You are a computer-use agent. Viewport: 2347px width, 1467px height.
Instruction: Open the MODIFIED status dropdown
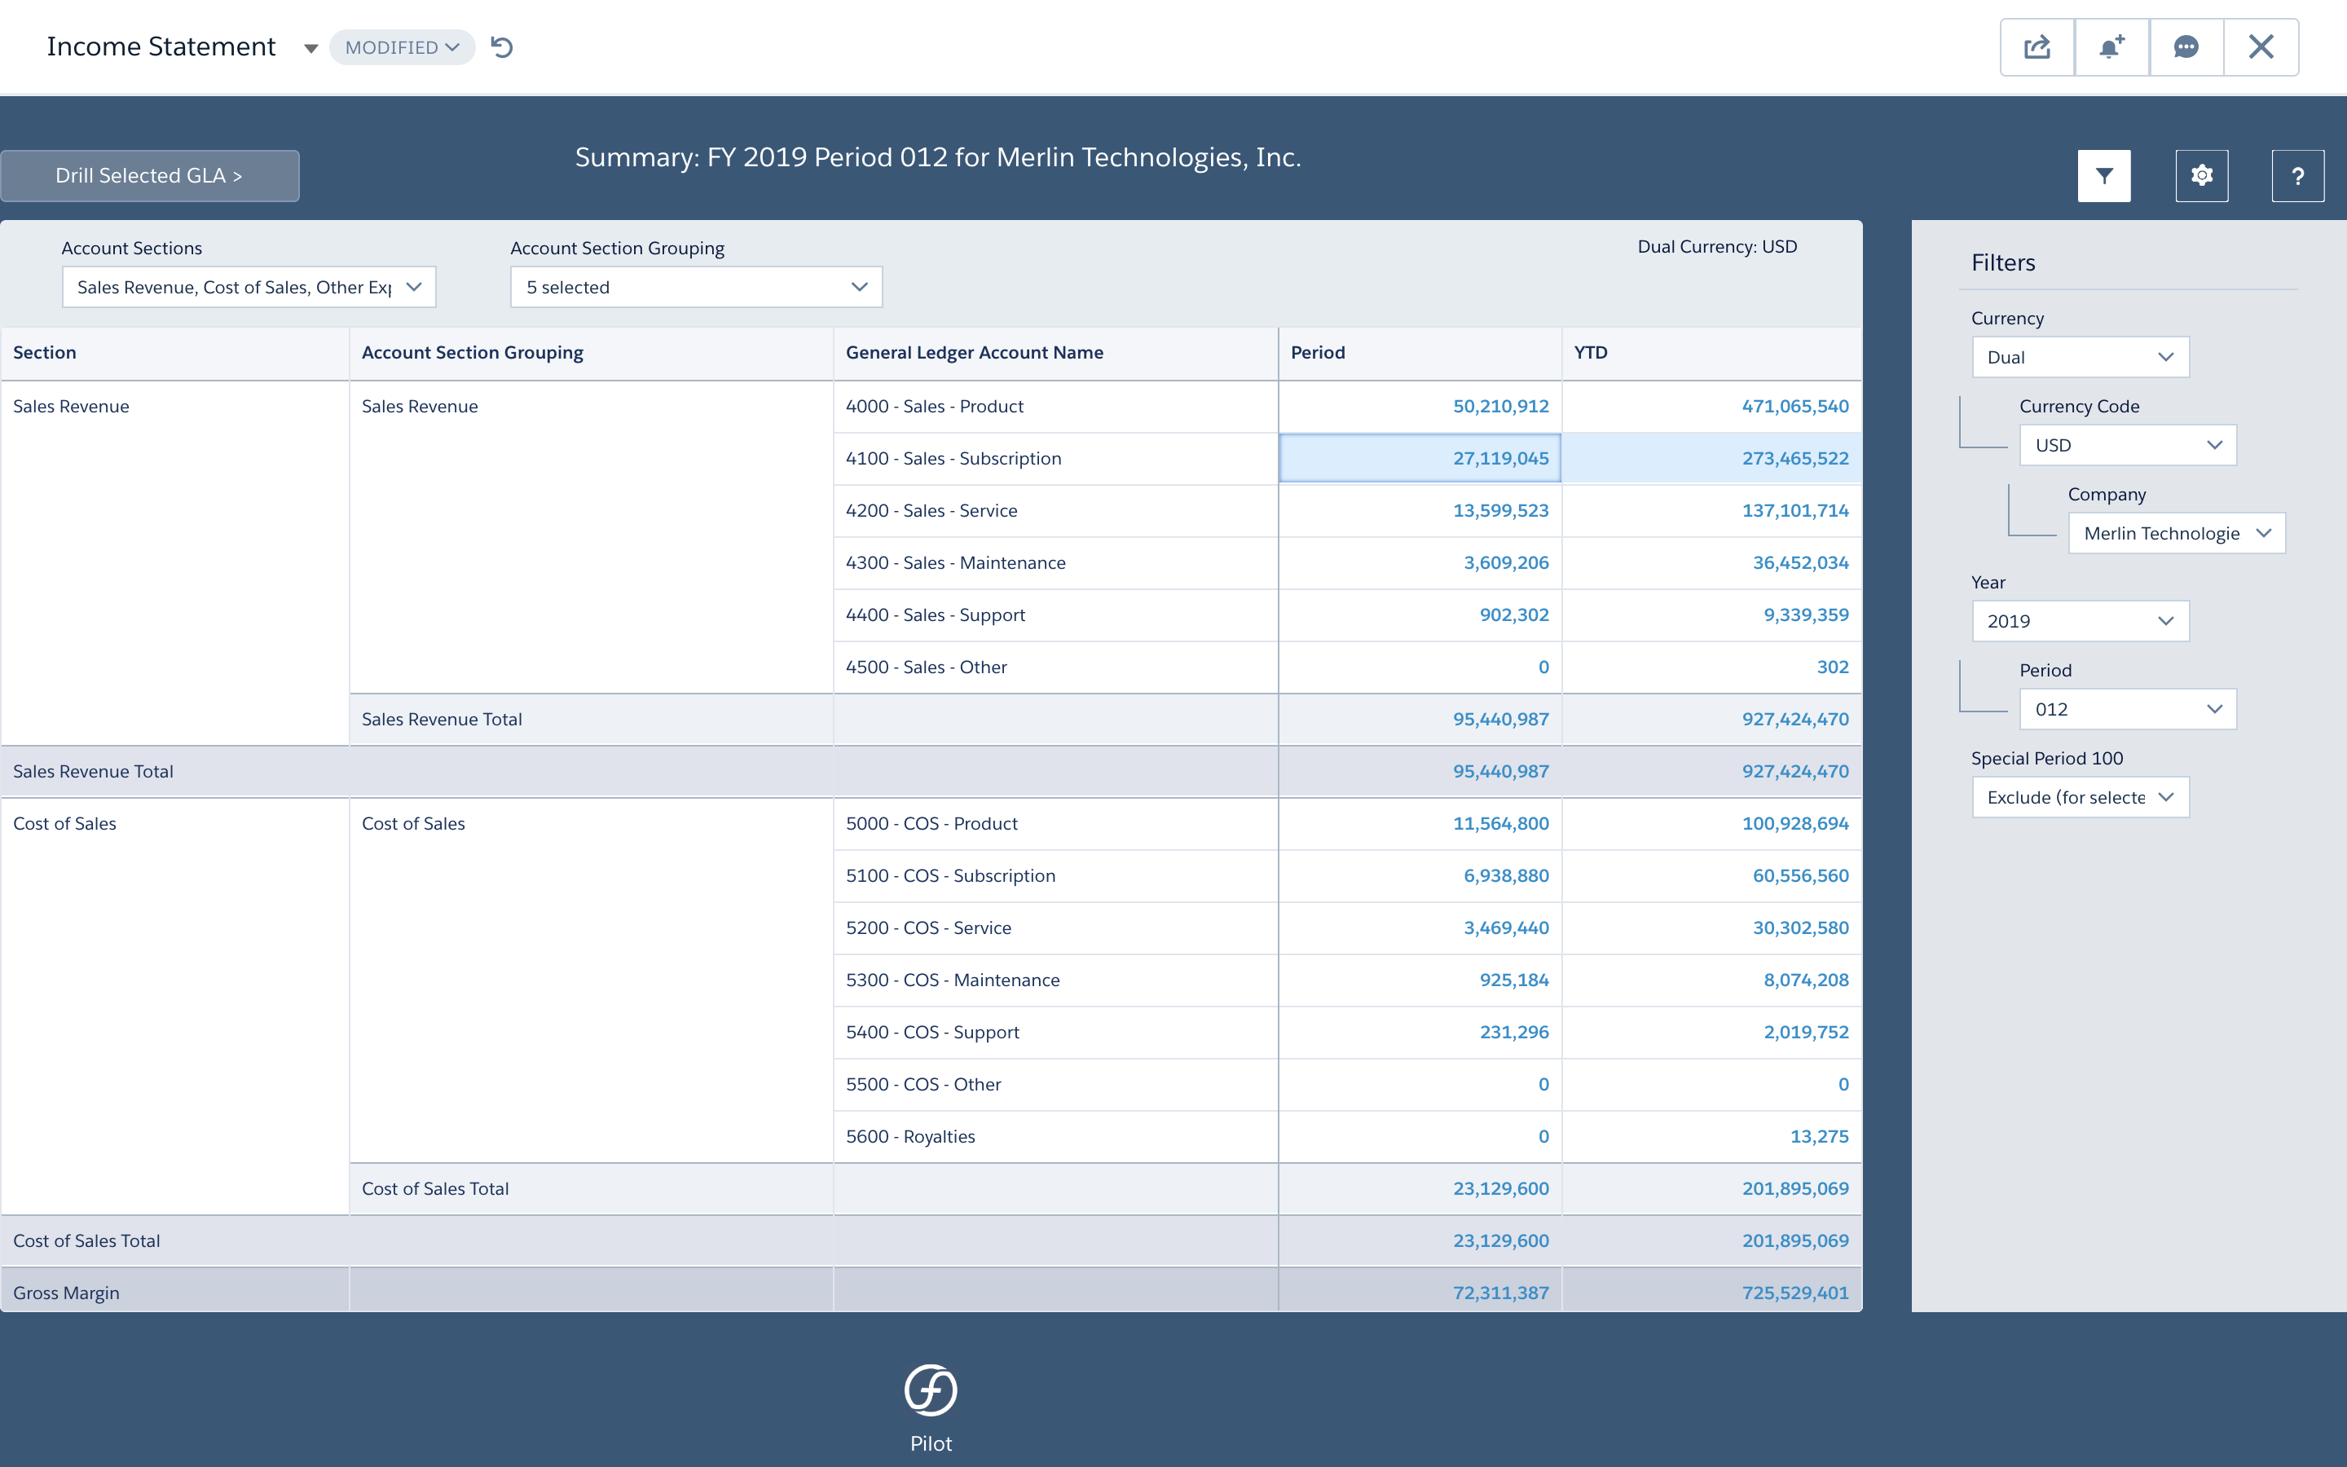(402, 46)
